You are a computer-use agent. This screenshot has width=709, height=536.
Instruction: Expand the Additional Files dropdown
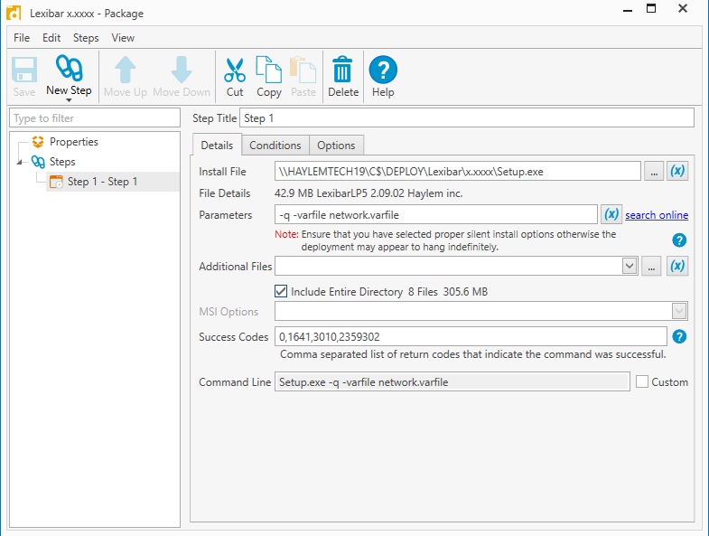(630, 266)
